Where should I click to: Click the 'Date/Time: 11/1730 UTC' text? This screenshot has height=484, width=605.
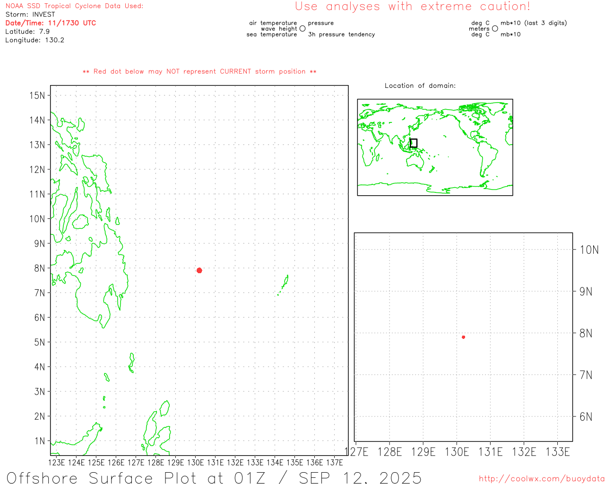tap(51, 23)
